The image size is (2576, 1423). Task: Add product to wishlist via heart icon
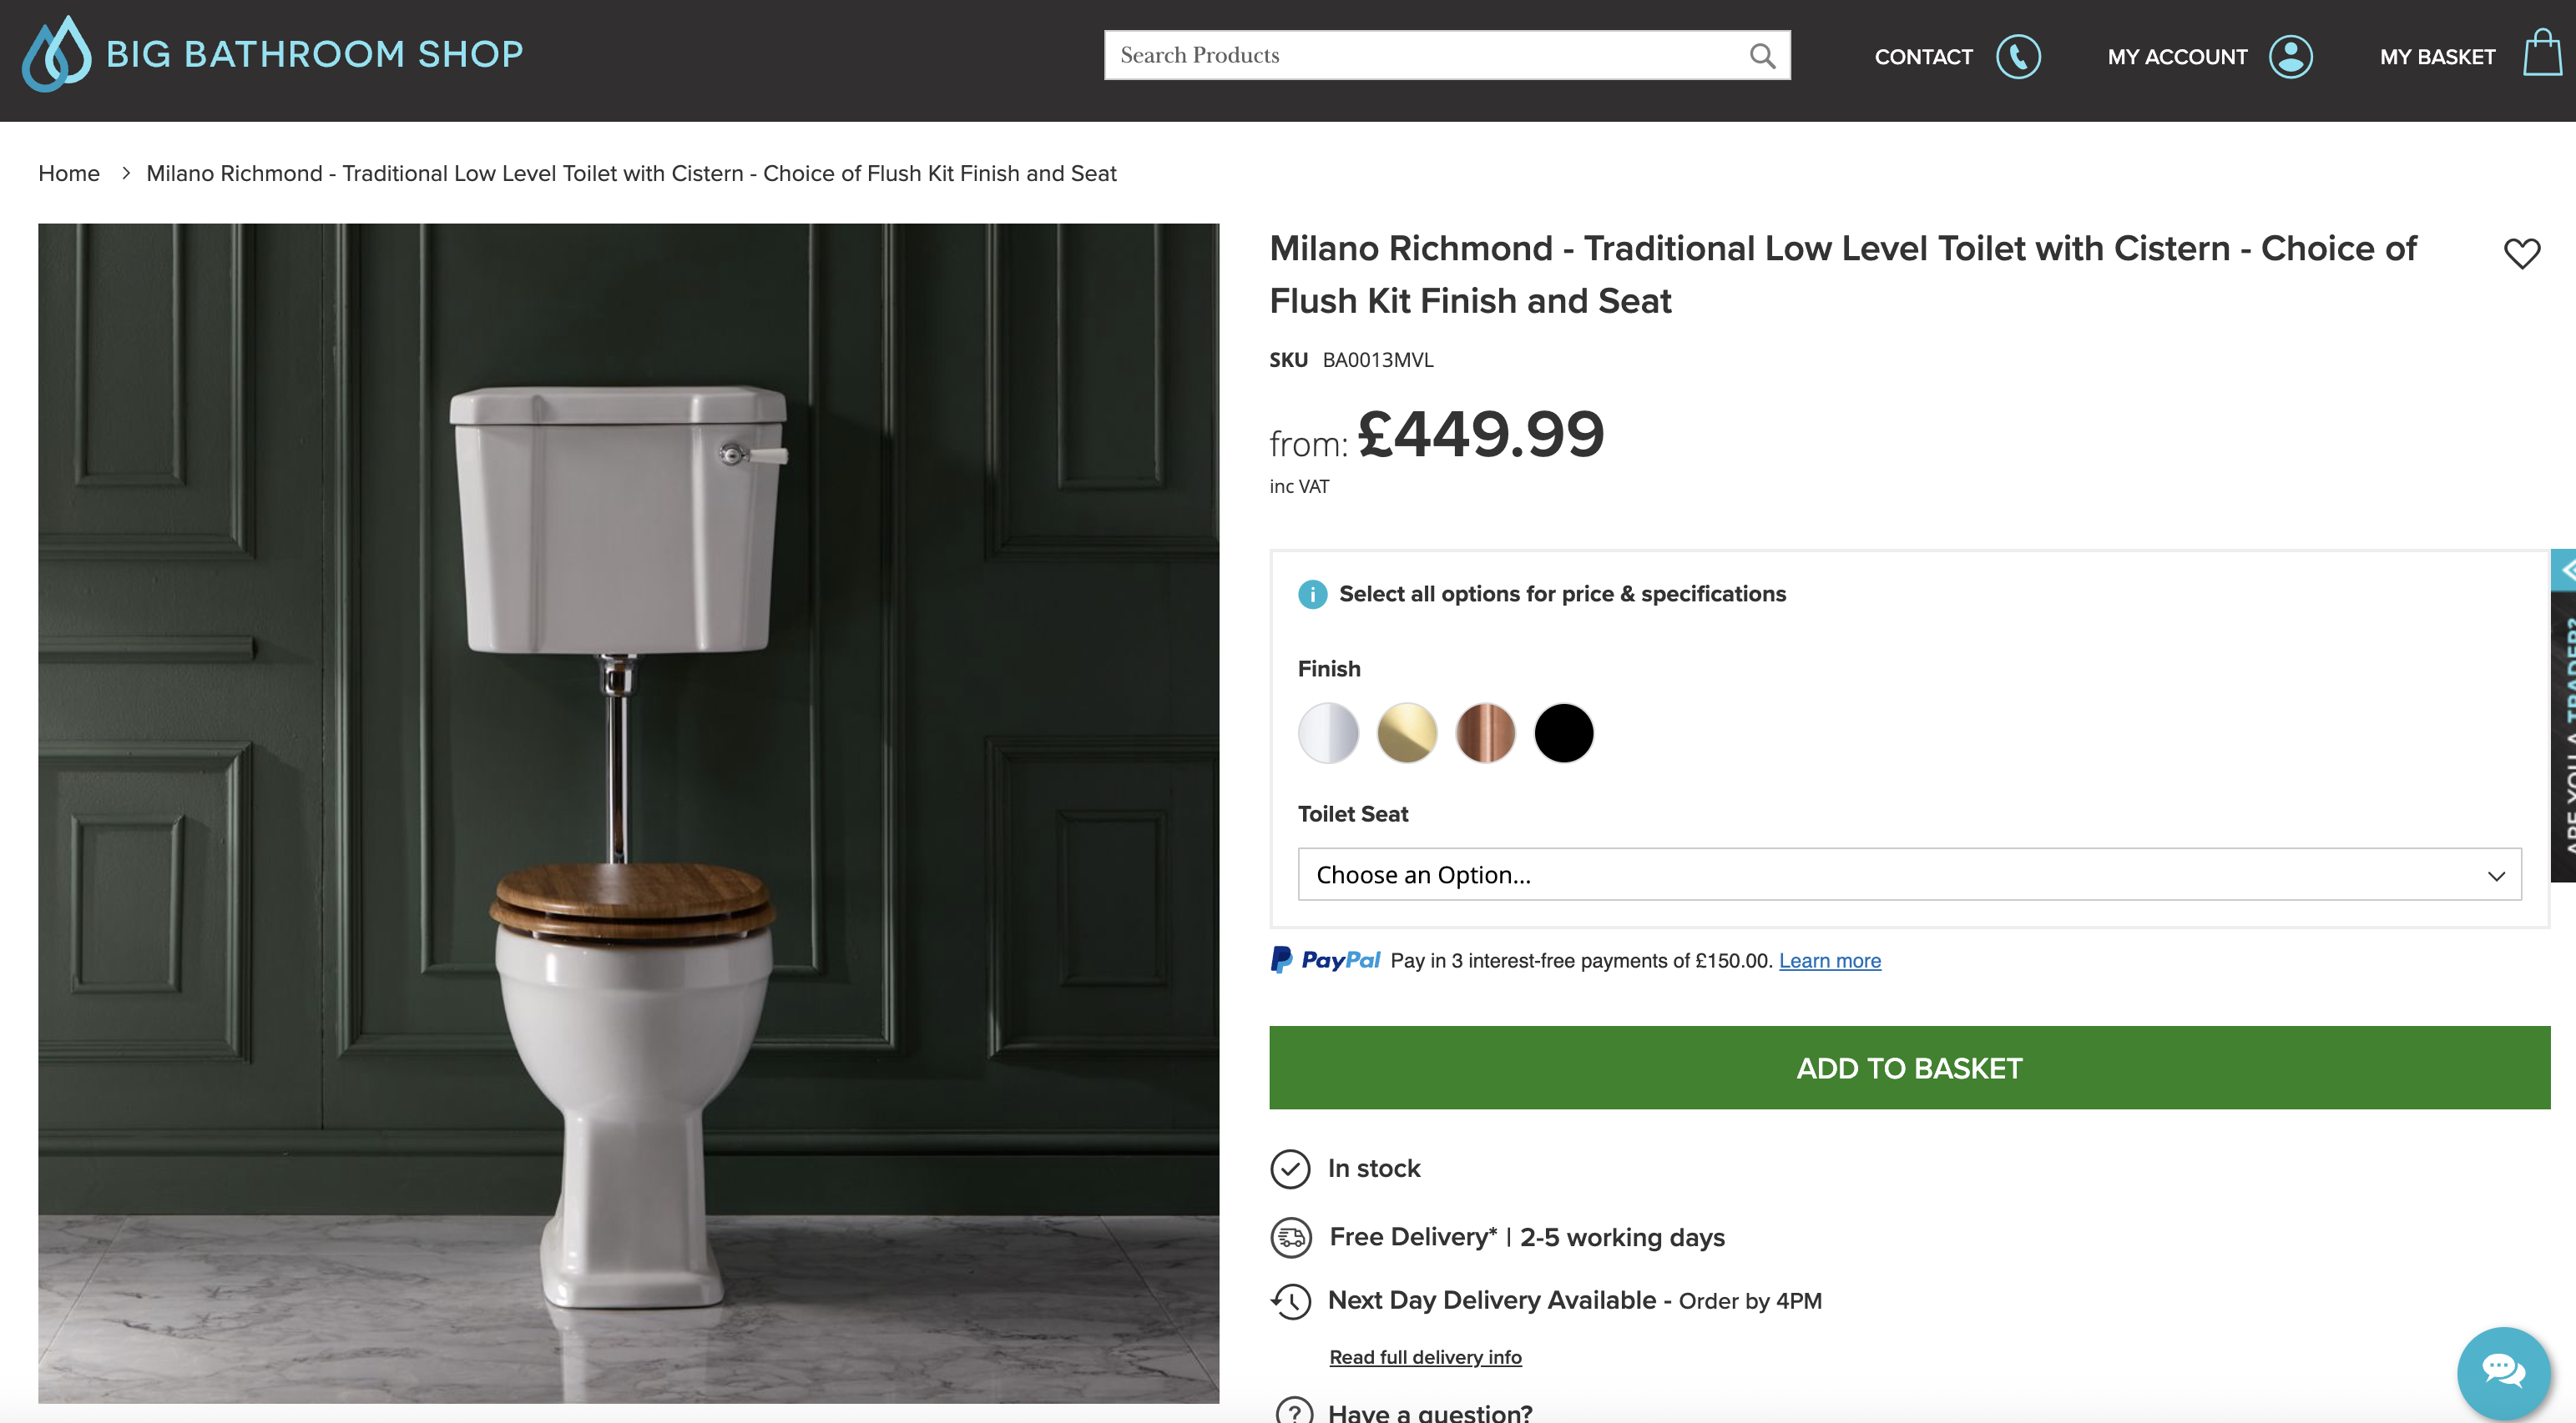2522,254
